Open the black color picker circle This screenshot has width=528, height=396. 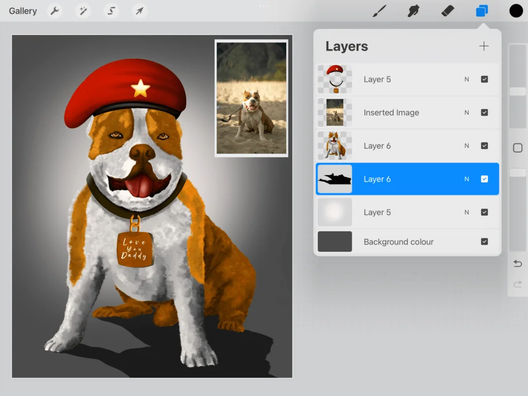pos(516,11)
